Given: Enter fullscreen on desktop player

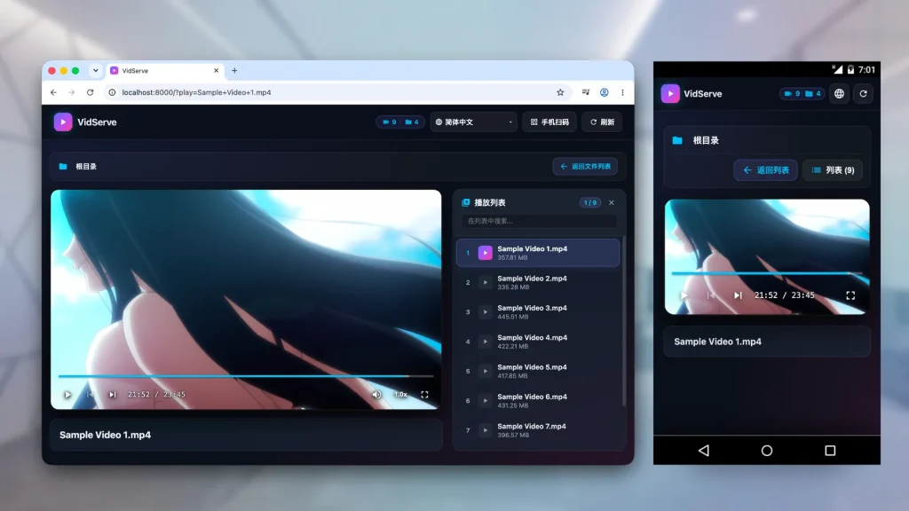Looking at the screenshot, I should click(424, 395).
